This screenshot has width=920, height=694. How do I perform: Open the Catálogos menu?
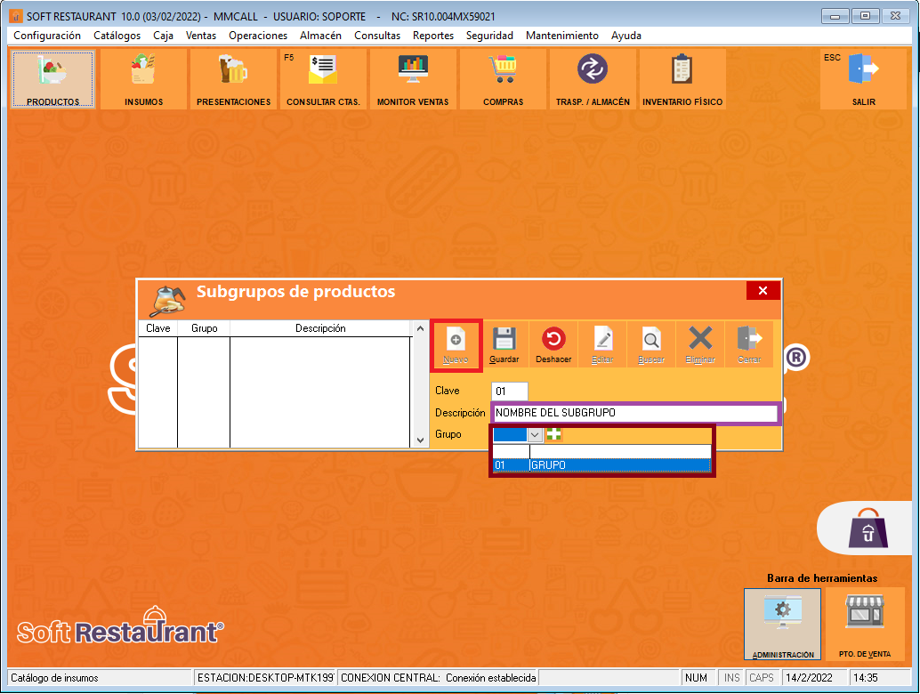(117, 36)
